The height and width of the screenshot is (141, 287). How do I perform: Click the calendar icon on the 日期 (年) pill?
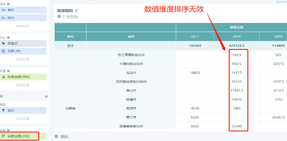3,51
